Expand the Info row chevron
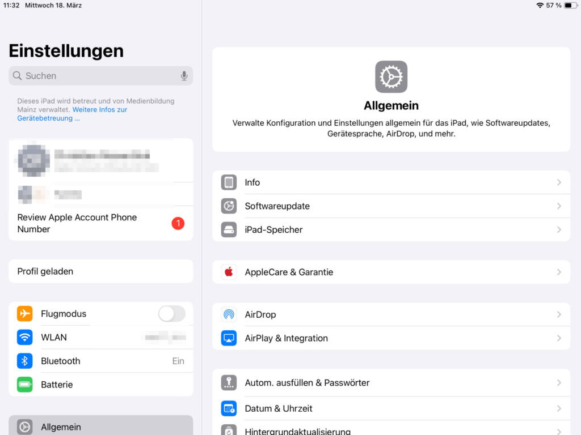581x435 pixels. click(559, 182)
